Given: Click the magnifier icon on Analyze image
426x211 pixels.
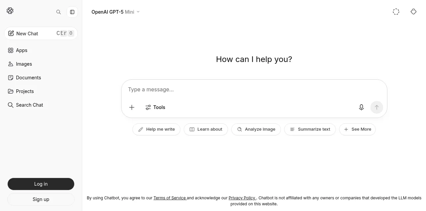Looking at the screenshot, I should click(240, 129).
